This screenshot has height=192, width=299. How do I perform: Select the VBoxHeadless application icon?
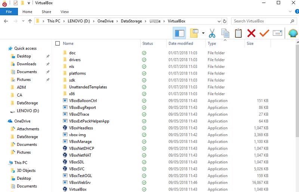click(x=65, y=128)
